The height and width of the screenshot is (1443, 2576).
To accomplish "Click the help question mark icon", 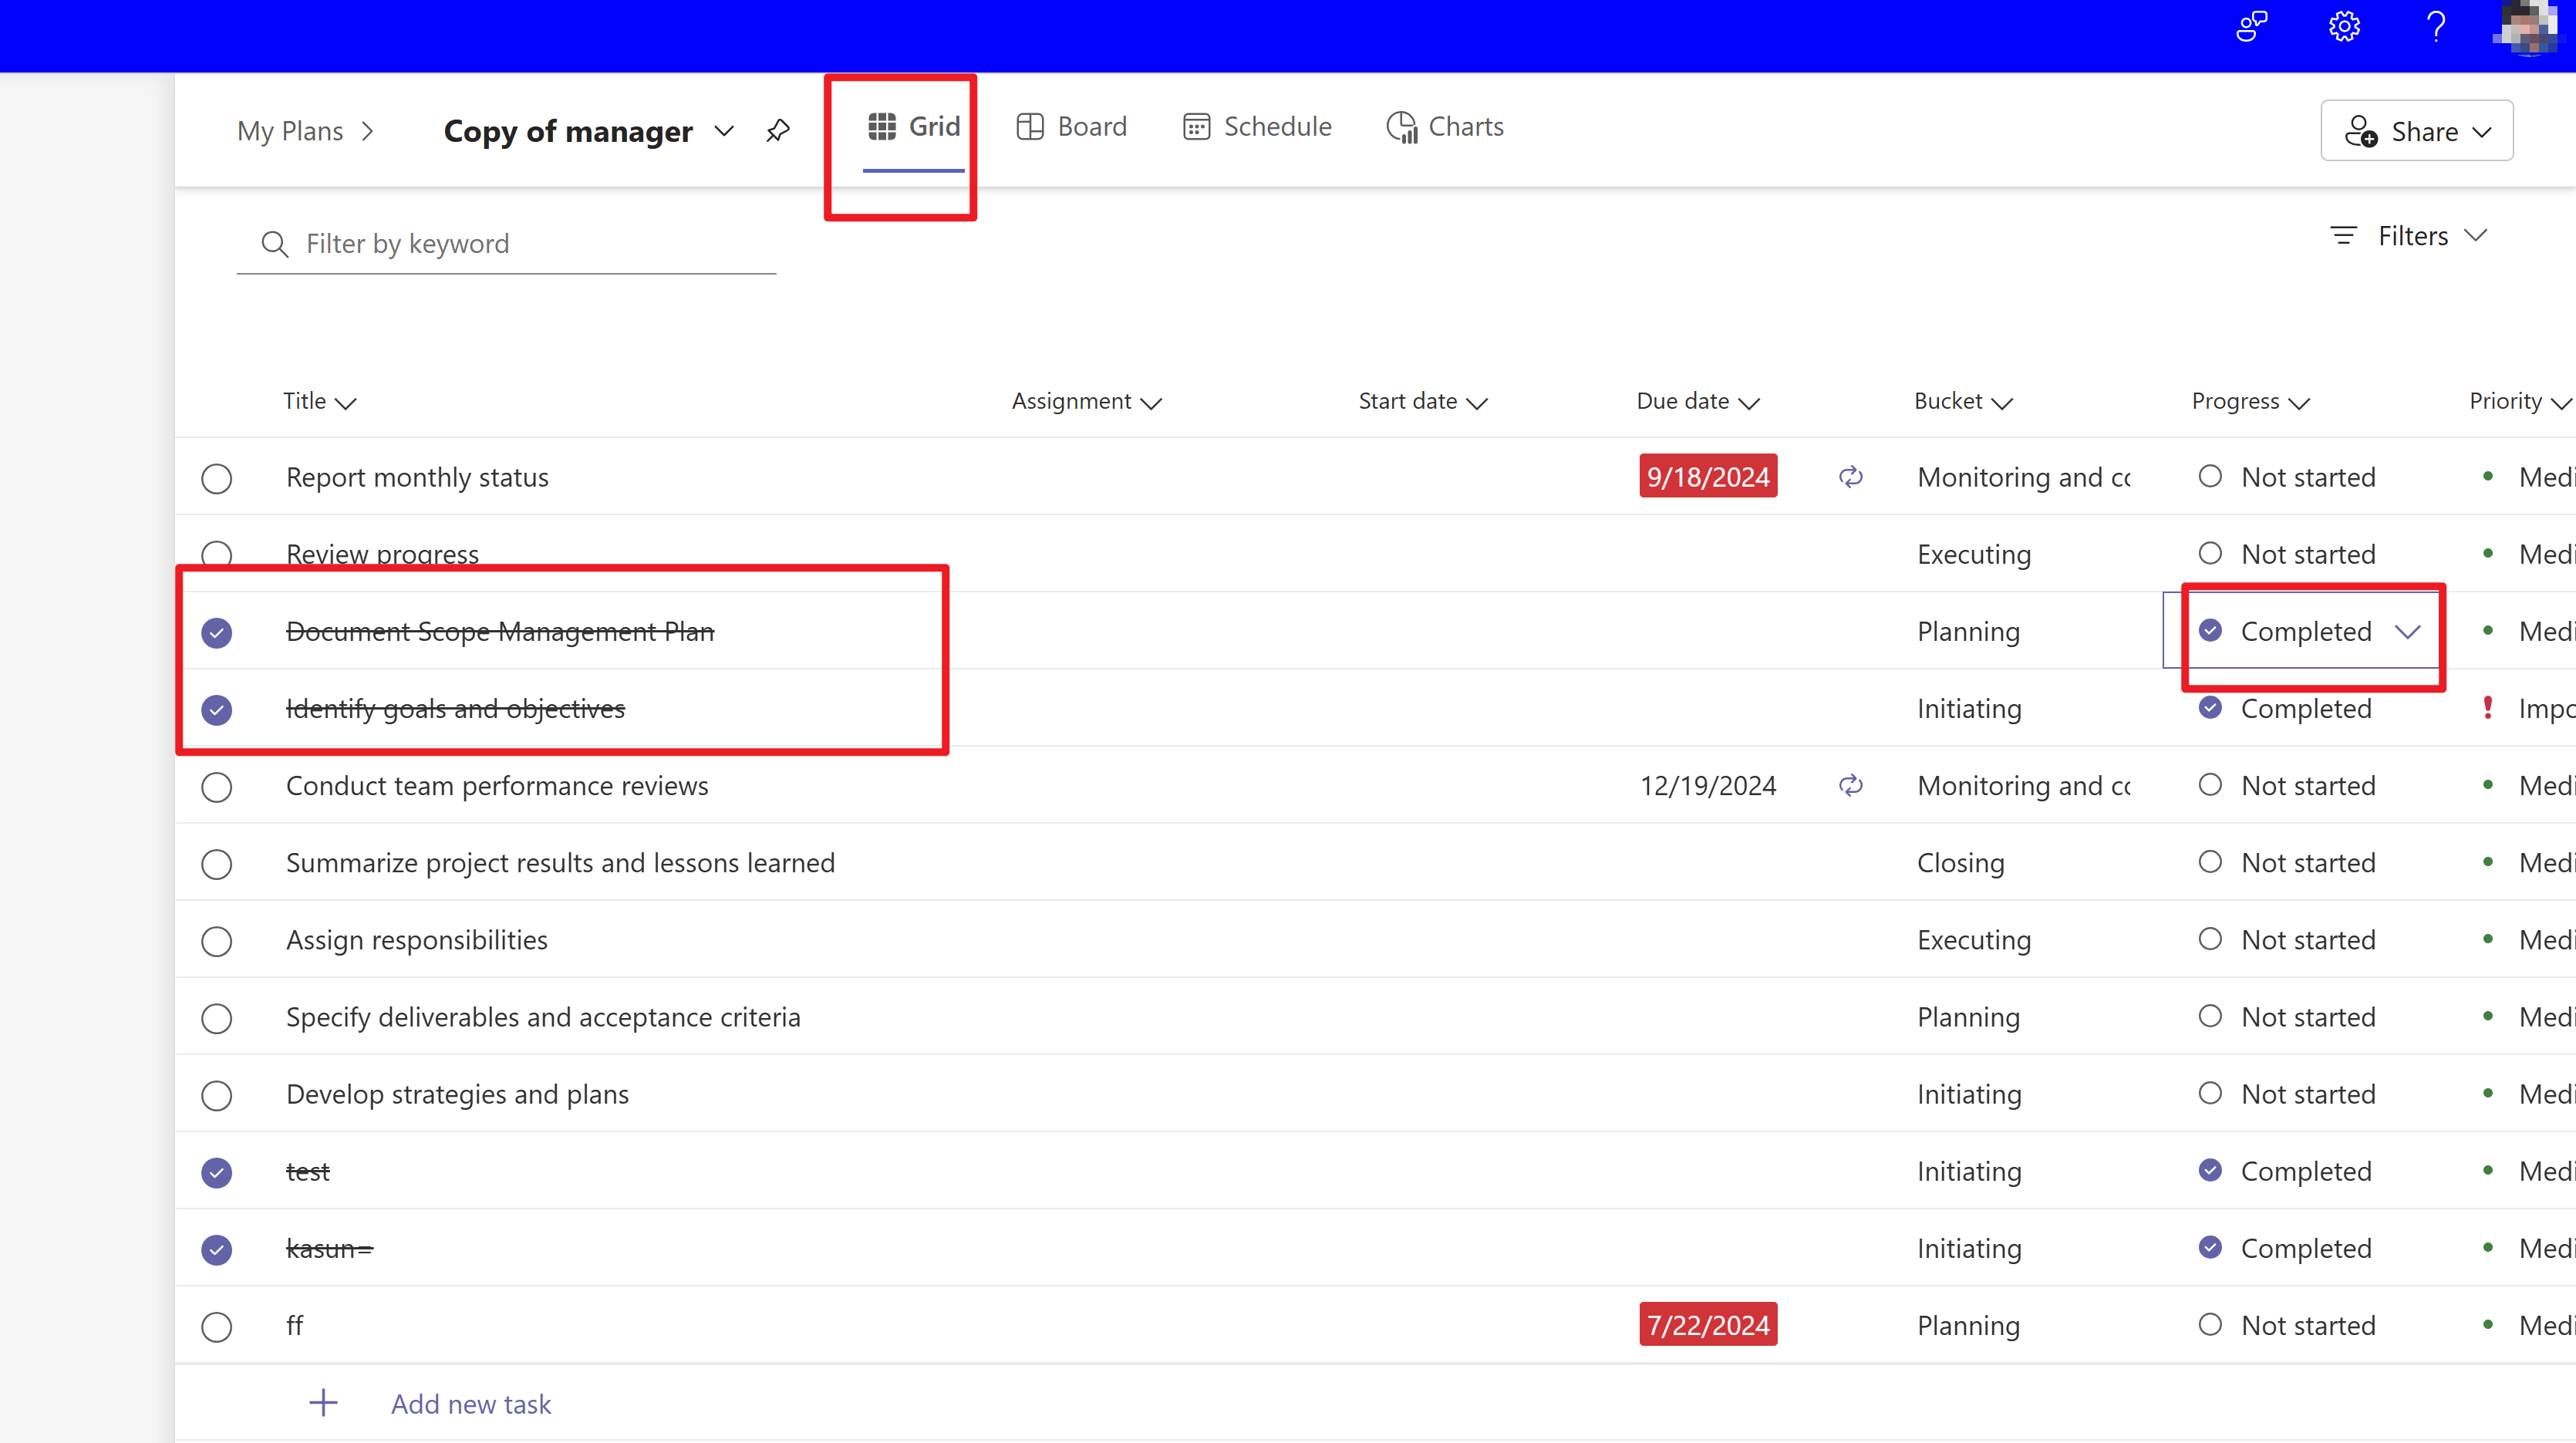I will (x=2436, y=27).
